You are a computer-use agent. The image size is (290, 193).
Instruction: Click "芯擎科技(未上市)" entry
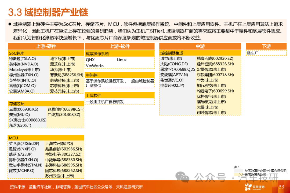pyautogui.click(x=64, y=86)
